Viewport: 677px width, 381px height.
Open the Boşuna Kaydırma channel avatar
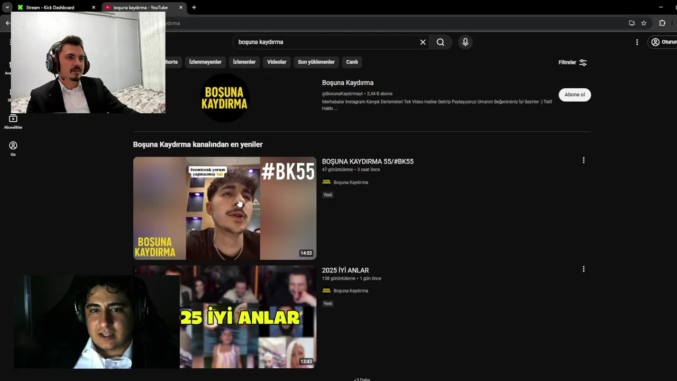tap(225, 98)
